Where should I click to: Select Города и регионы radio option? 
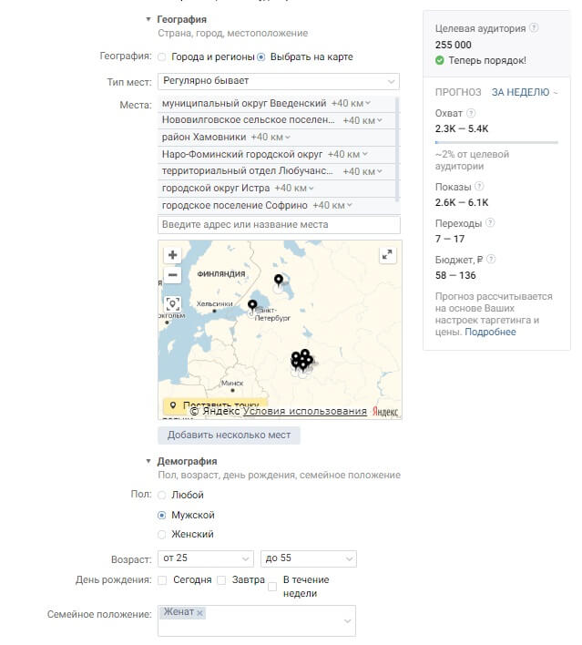(x=162, y=56)
